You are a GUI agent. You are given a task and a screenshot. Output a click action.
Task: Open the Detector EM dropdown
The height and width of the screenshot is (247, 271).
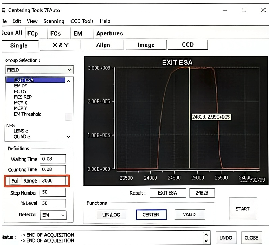(x=53, y=215)
